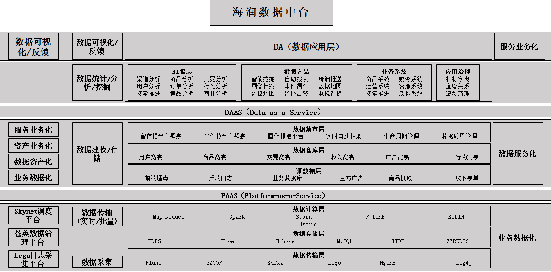
Task: Select 业务数据库 in 源数据层
Action: click(x=288, y=178)
